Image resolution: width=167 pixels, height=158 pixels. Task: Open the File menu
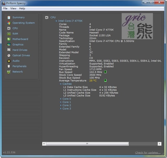[x=5, y=8]
